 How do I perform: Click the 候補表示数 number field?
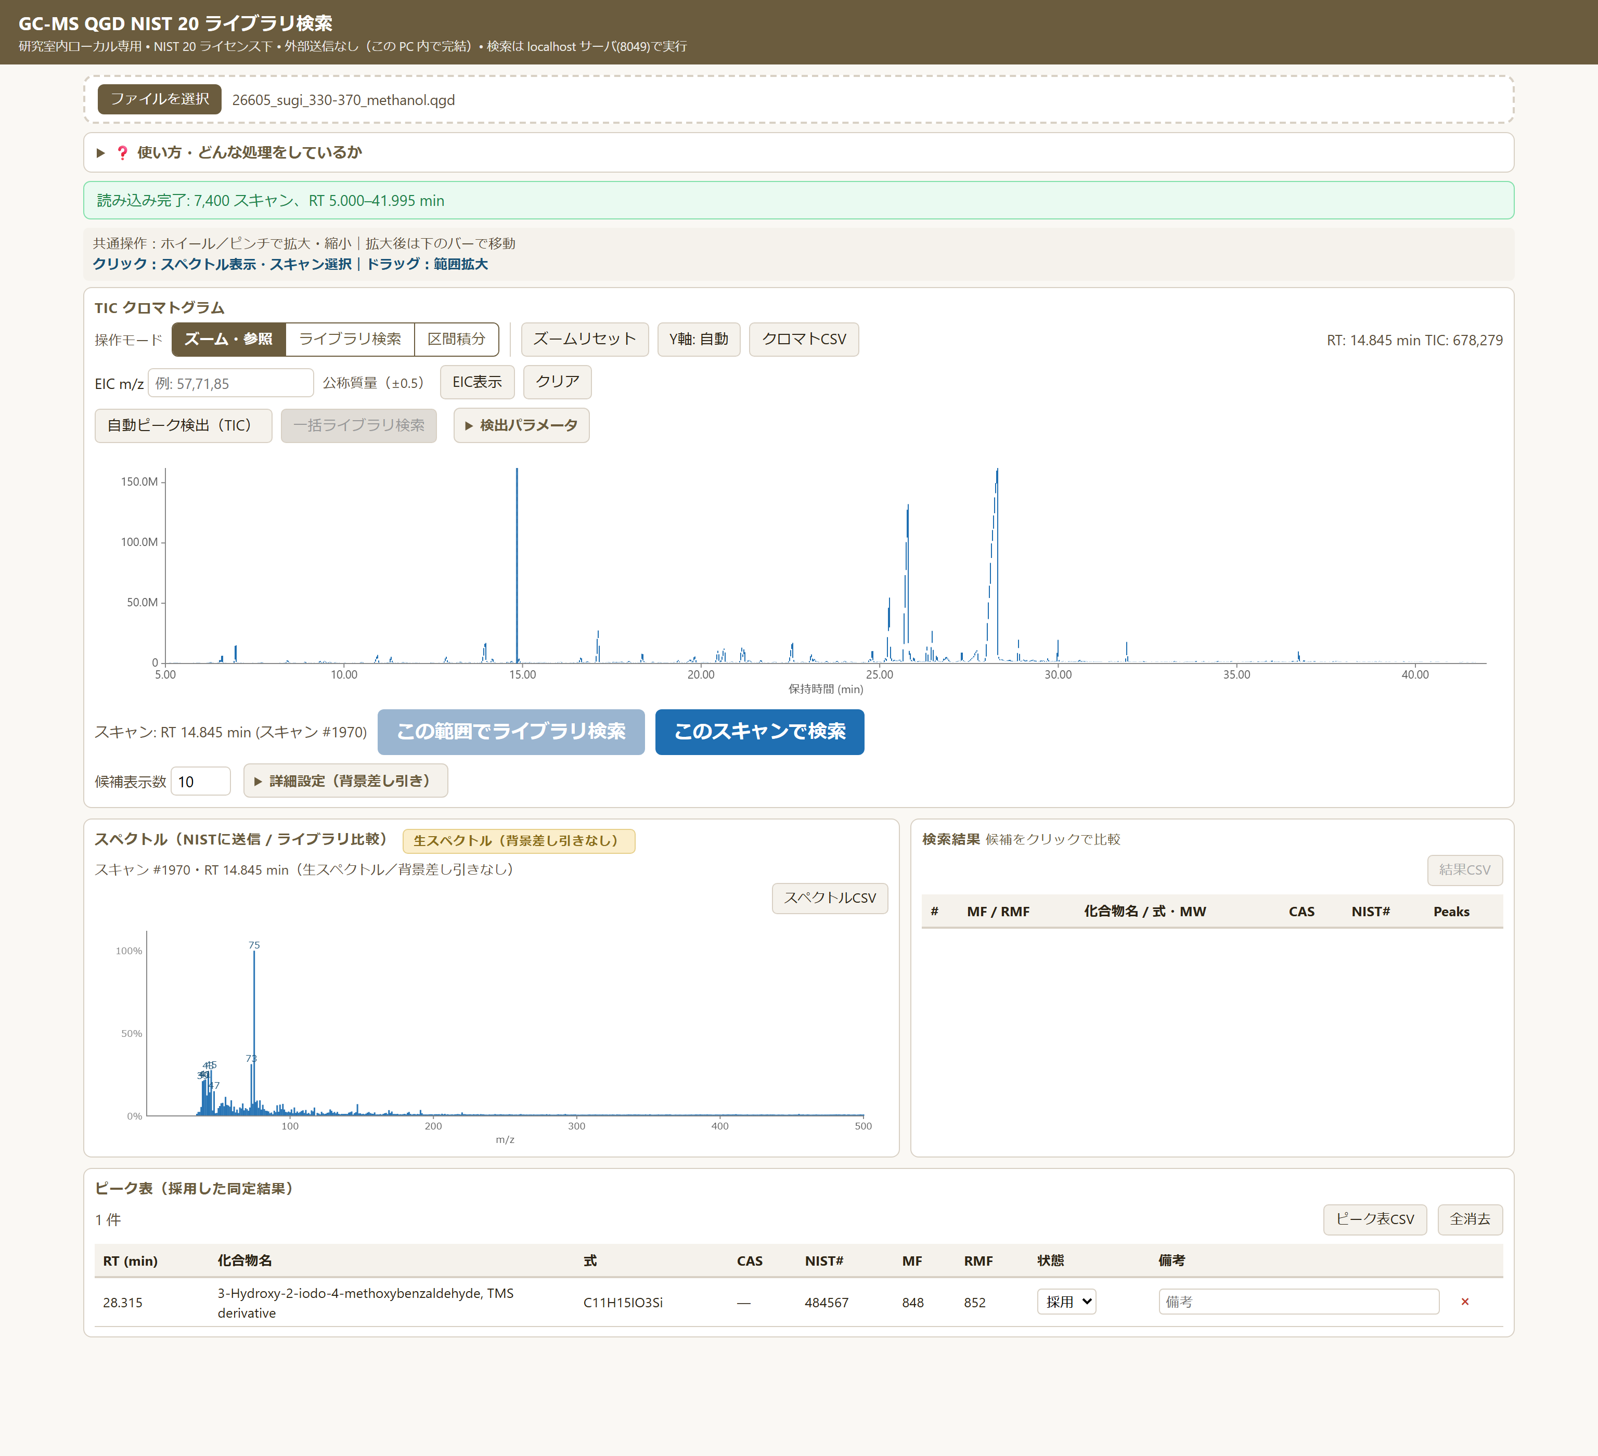pyautogui.click(x=201, y=781)
